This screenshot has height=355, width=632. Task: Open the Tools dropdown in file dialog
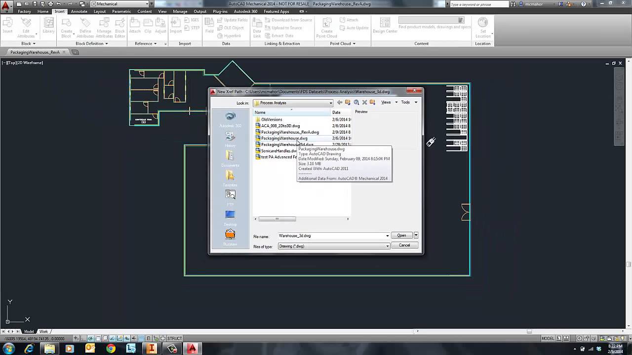click(x=409, y=103)
